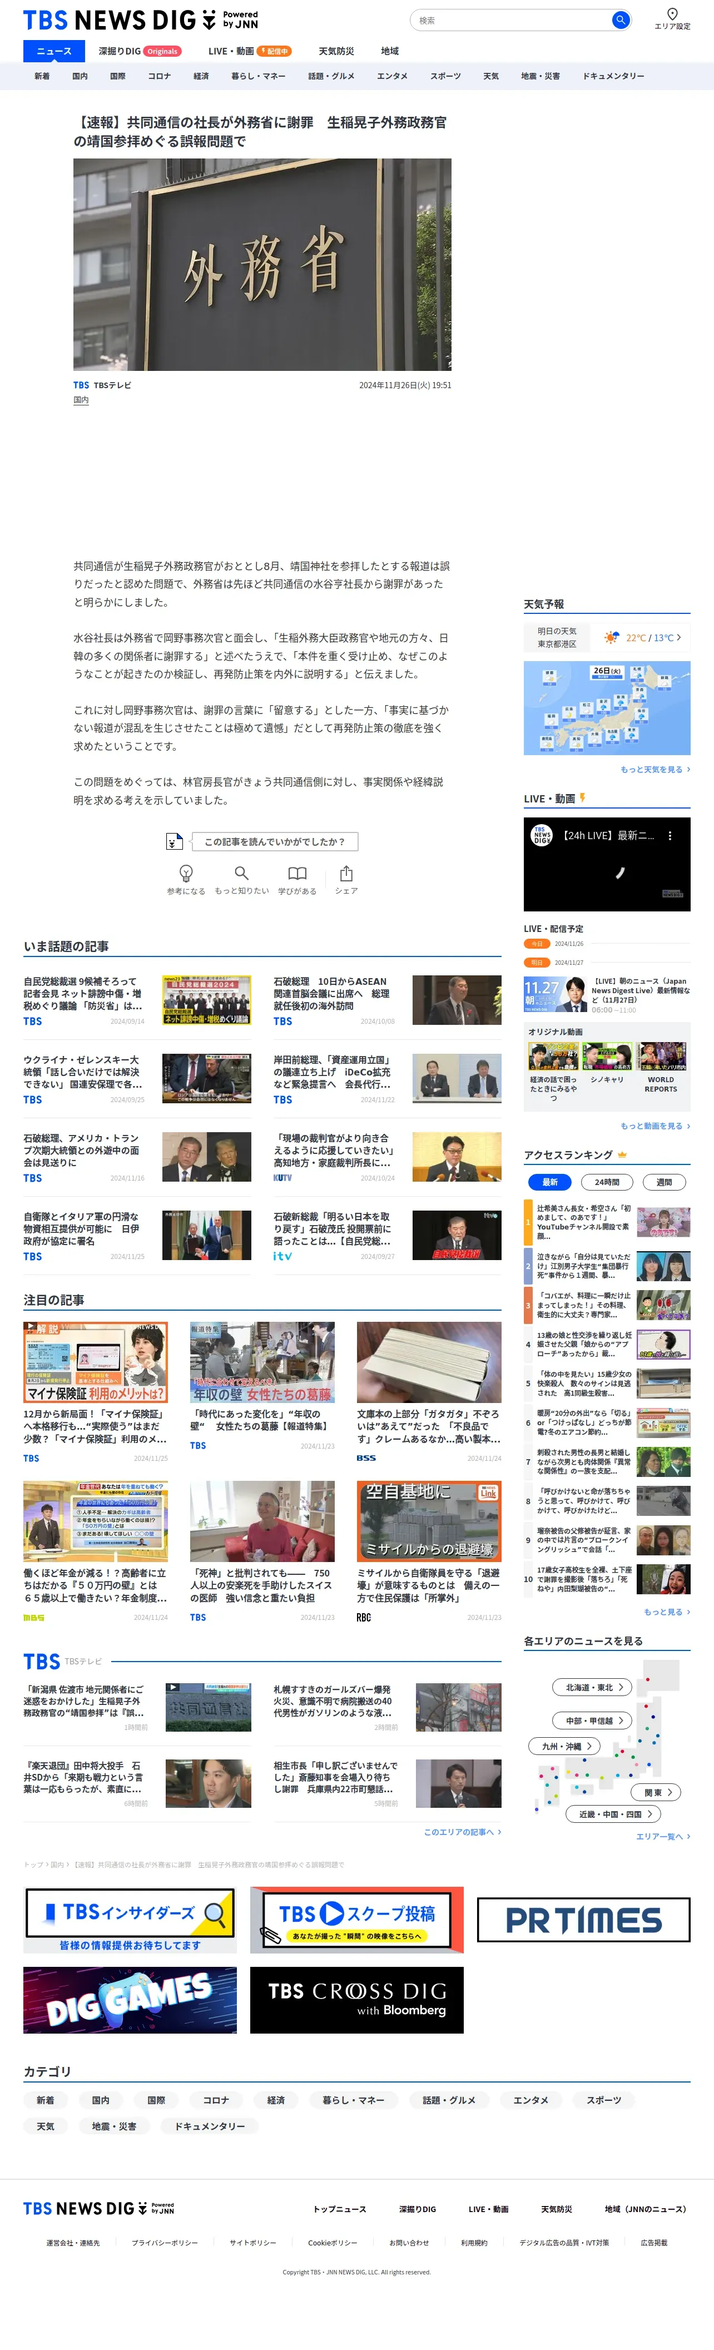The image size is (714, 2350).
Task: Open the マイナ保険証 article thumbnail
Action: tap(96, 1362)
